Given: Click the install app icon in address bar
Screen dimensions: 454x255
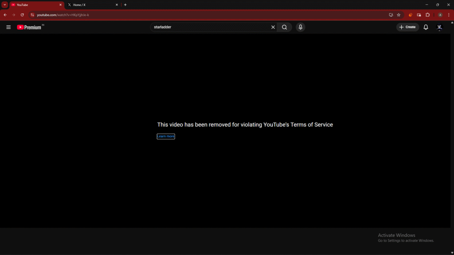Looking at the screenshot, I should click(x=391, y=15).
